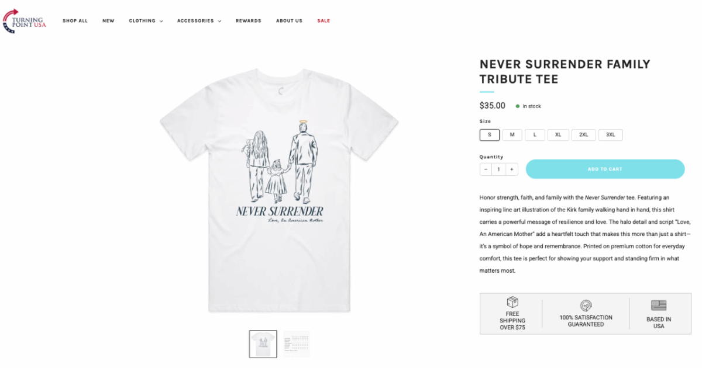Add the tee to cart
This screenshot has width=702, height=368.
tap(605, 169)
